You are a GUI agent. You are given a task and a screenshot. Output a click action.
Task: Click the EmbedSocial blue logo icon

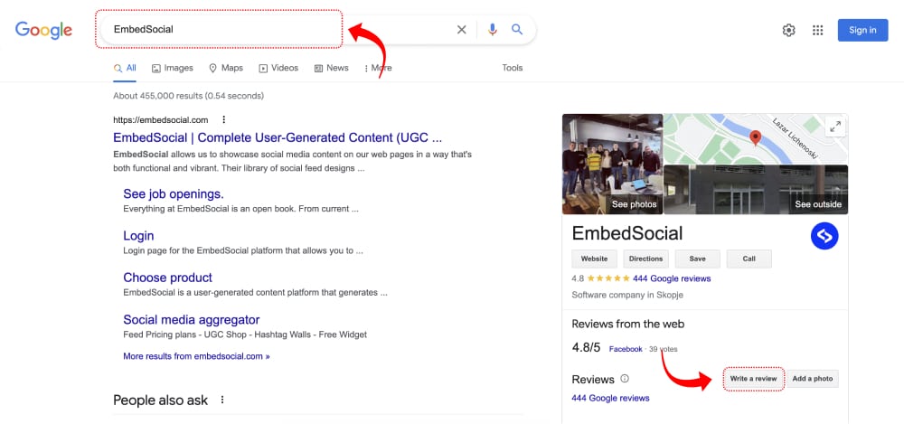[x=824, y=236]
